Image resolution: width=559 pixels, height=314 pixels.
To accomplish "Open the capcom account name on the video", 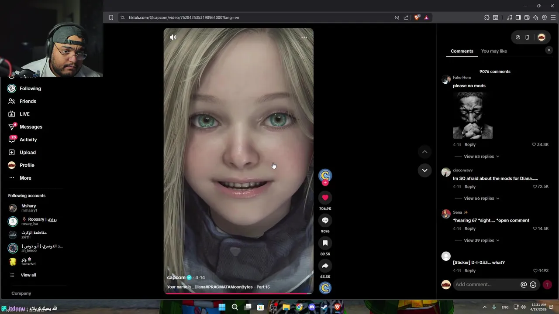I will pyautogui.click(x=176, y=277).
